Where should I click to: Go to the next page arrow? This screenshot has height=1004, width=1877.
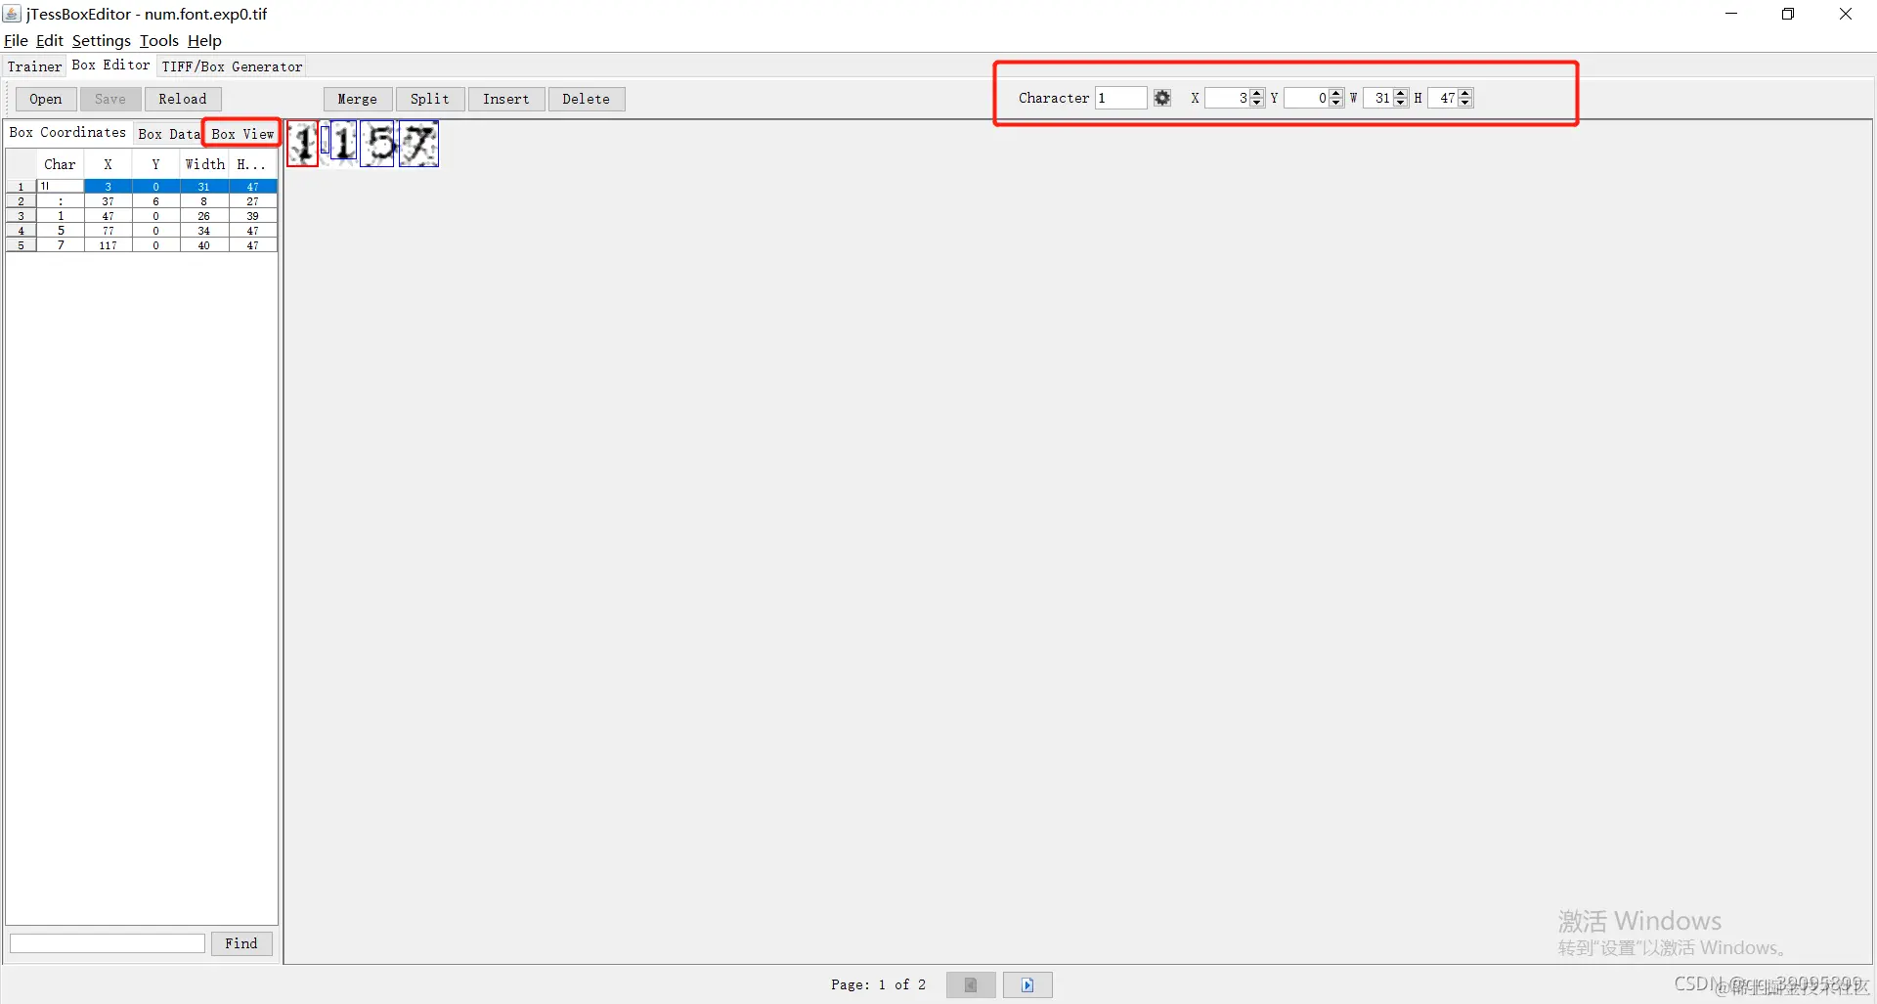[x=1027, y=984]
